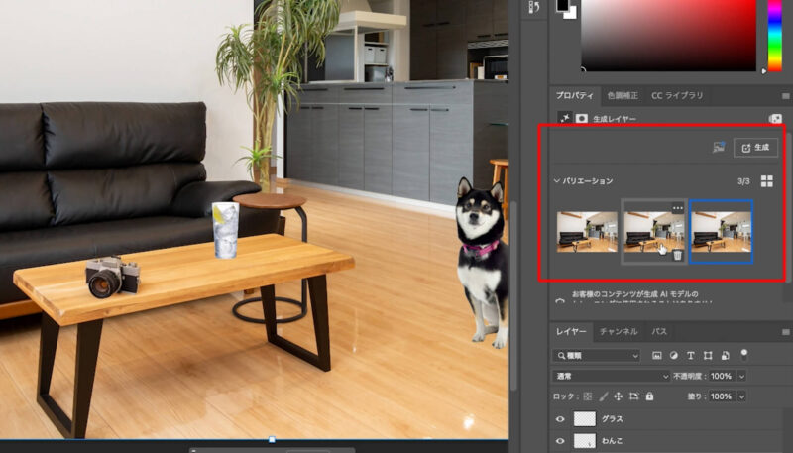793x453 pixels.
Task: Filter layers by type (T) icon
Action: [690, 356]
